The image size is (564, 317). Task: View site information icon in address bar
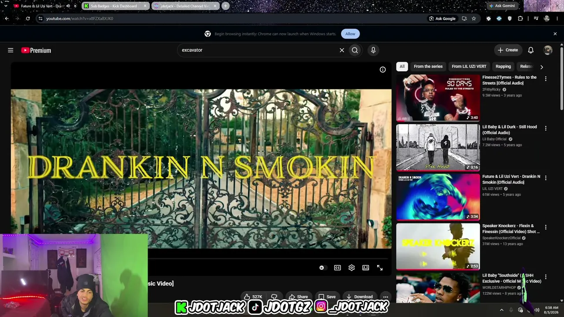click(x=40, y=18)
